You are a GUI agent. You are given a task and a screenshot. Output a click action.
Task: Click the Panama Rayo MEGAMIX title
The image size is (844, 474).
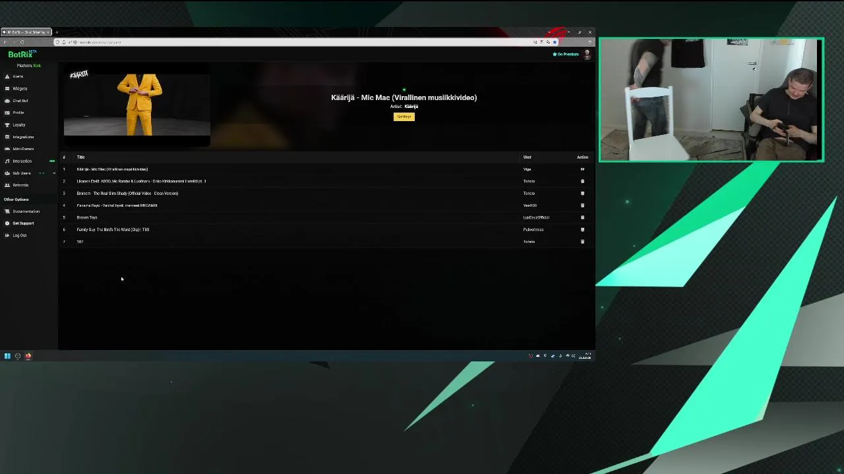click(117, 205)
